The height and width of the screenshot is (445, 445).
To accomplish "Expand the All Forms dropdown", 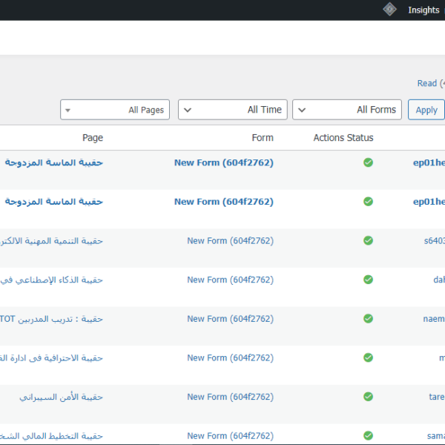I will coord(347,110).
